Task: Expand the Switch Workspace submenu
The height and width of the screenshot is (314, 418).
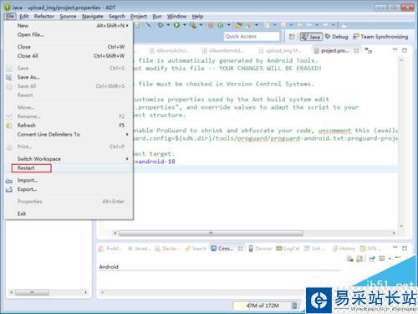Action: [127, 159]
